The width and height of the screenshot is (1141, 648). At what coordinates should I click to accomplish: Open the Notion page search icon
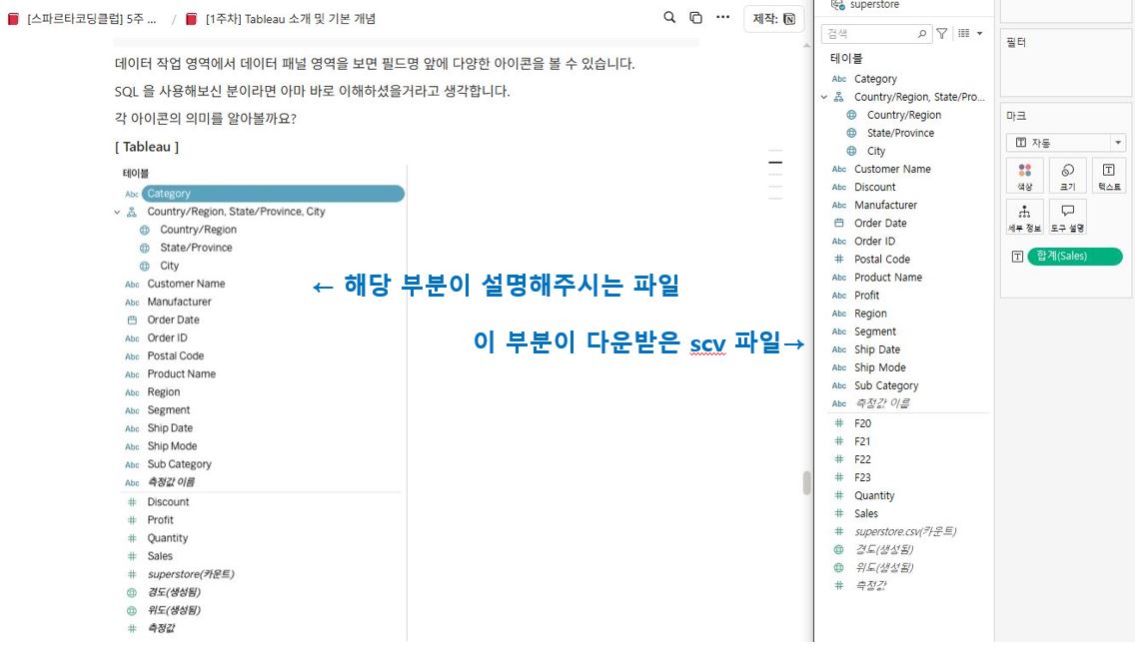click(x=669, y=17)
